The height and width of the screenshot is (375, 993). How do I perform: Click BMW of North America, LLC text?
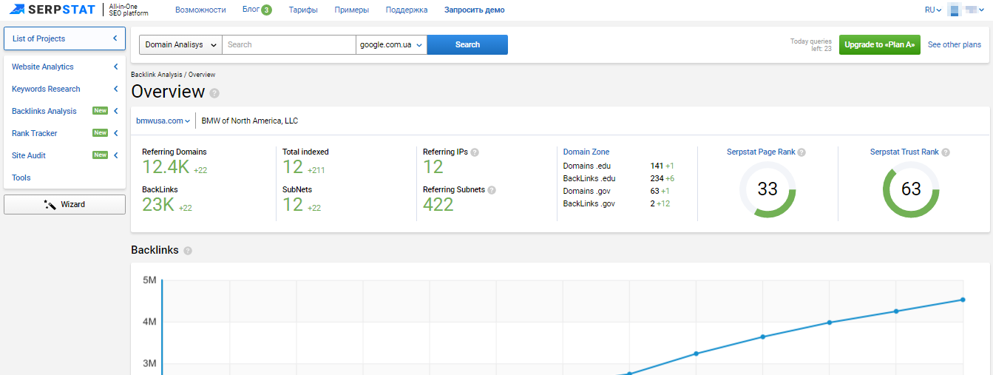250,121
